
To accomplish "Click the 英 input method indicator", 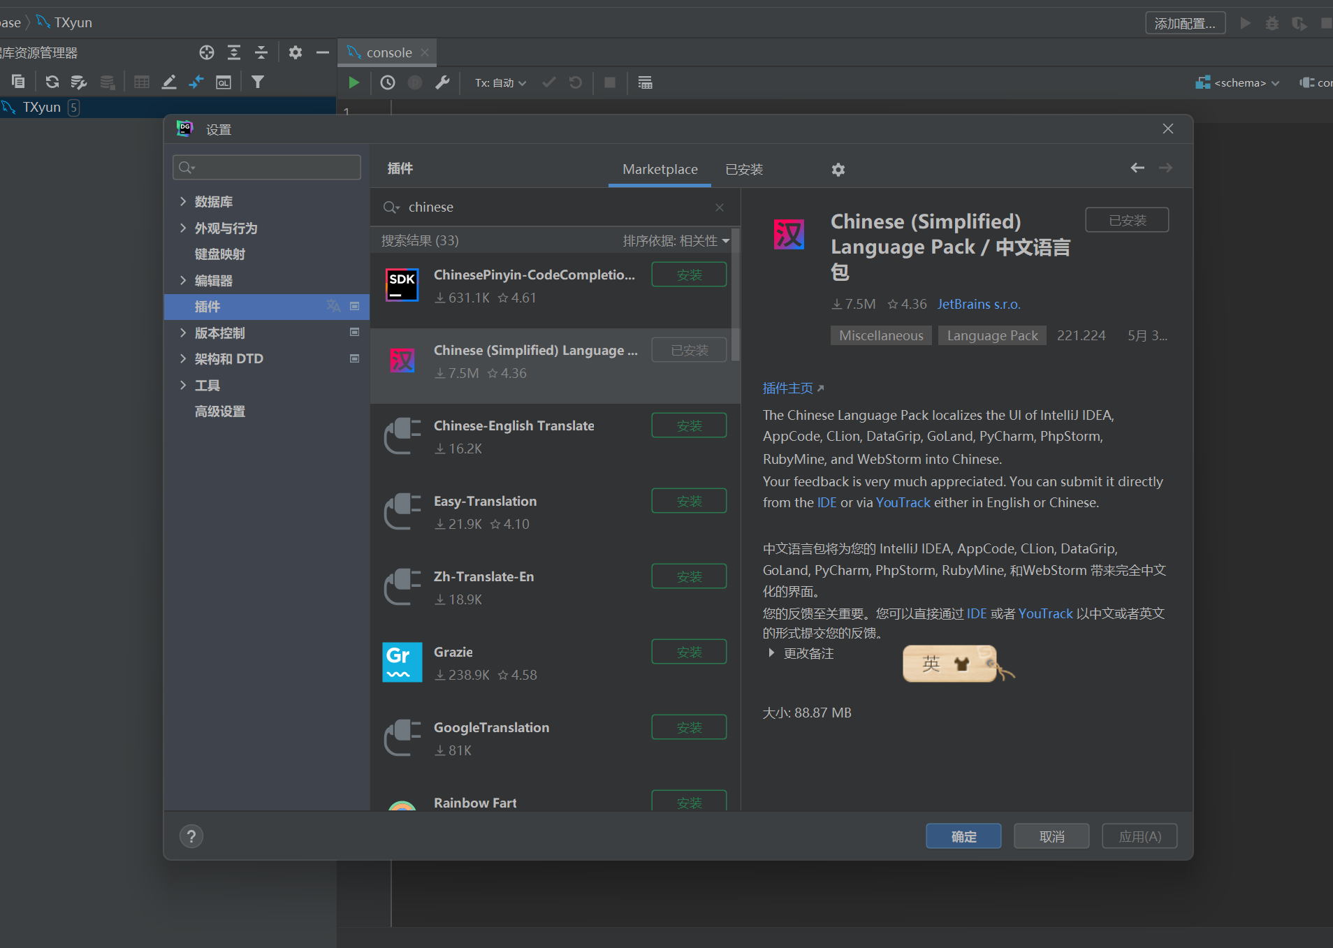I will point(931,664).
